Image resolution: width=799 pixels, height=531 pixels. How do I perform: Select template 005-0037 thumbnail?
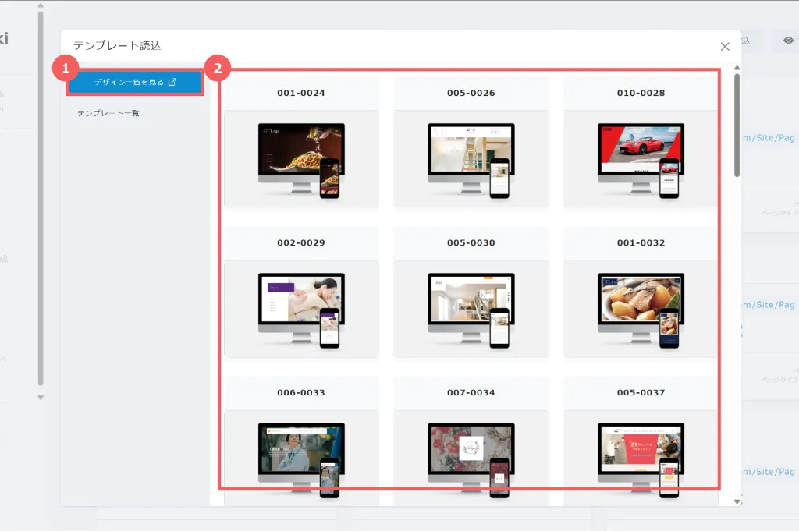(641, 458)
